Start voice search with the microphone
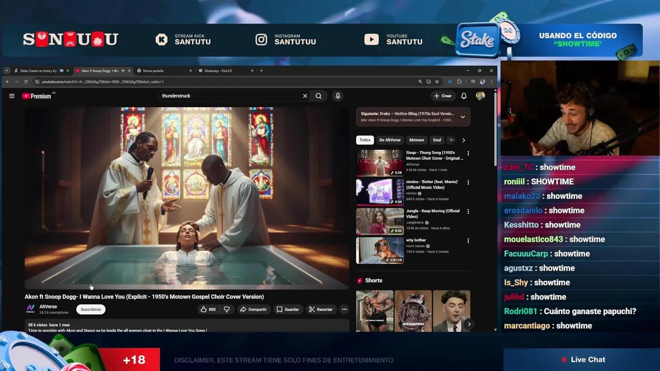Image resolution: width=660 pixels, height=371 pixels. (x=338, y=96)
